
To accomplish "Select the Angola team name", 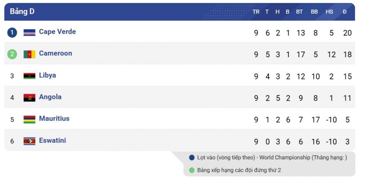I will point(50,97).
